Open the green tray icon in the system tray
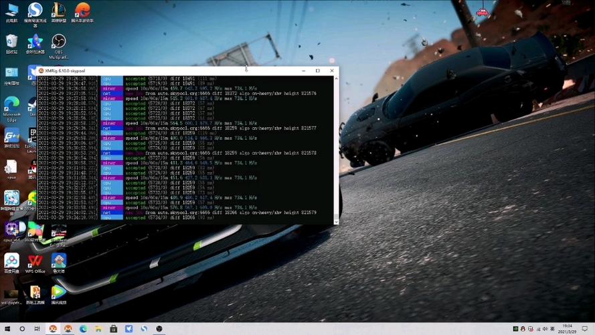This screenshot has height=335, width=595. (515, 329)
